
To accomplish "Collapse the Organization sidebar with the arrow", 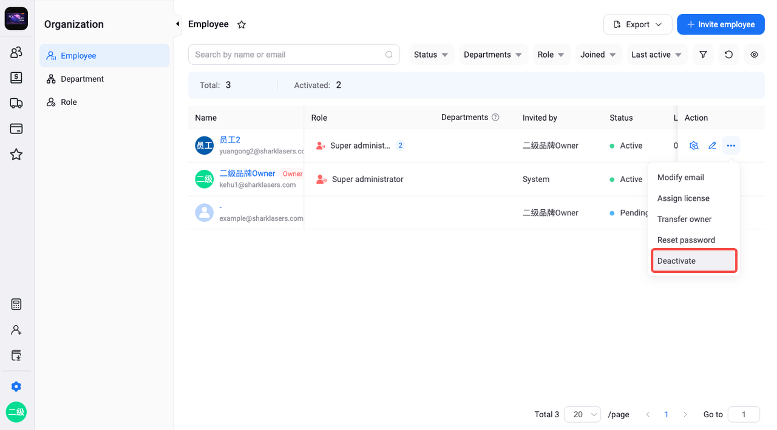I will (177, 24).
